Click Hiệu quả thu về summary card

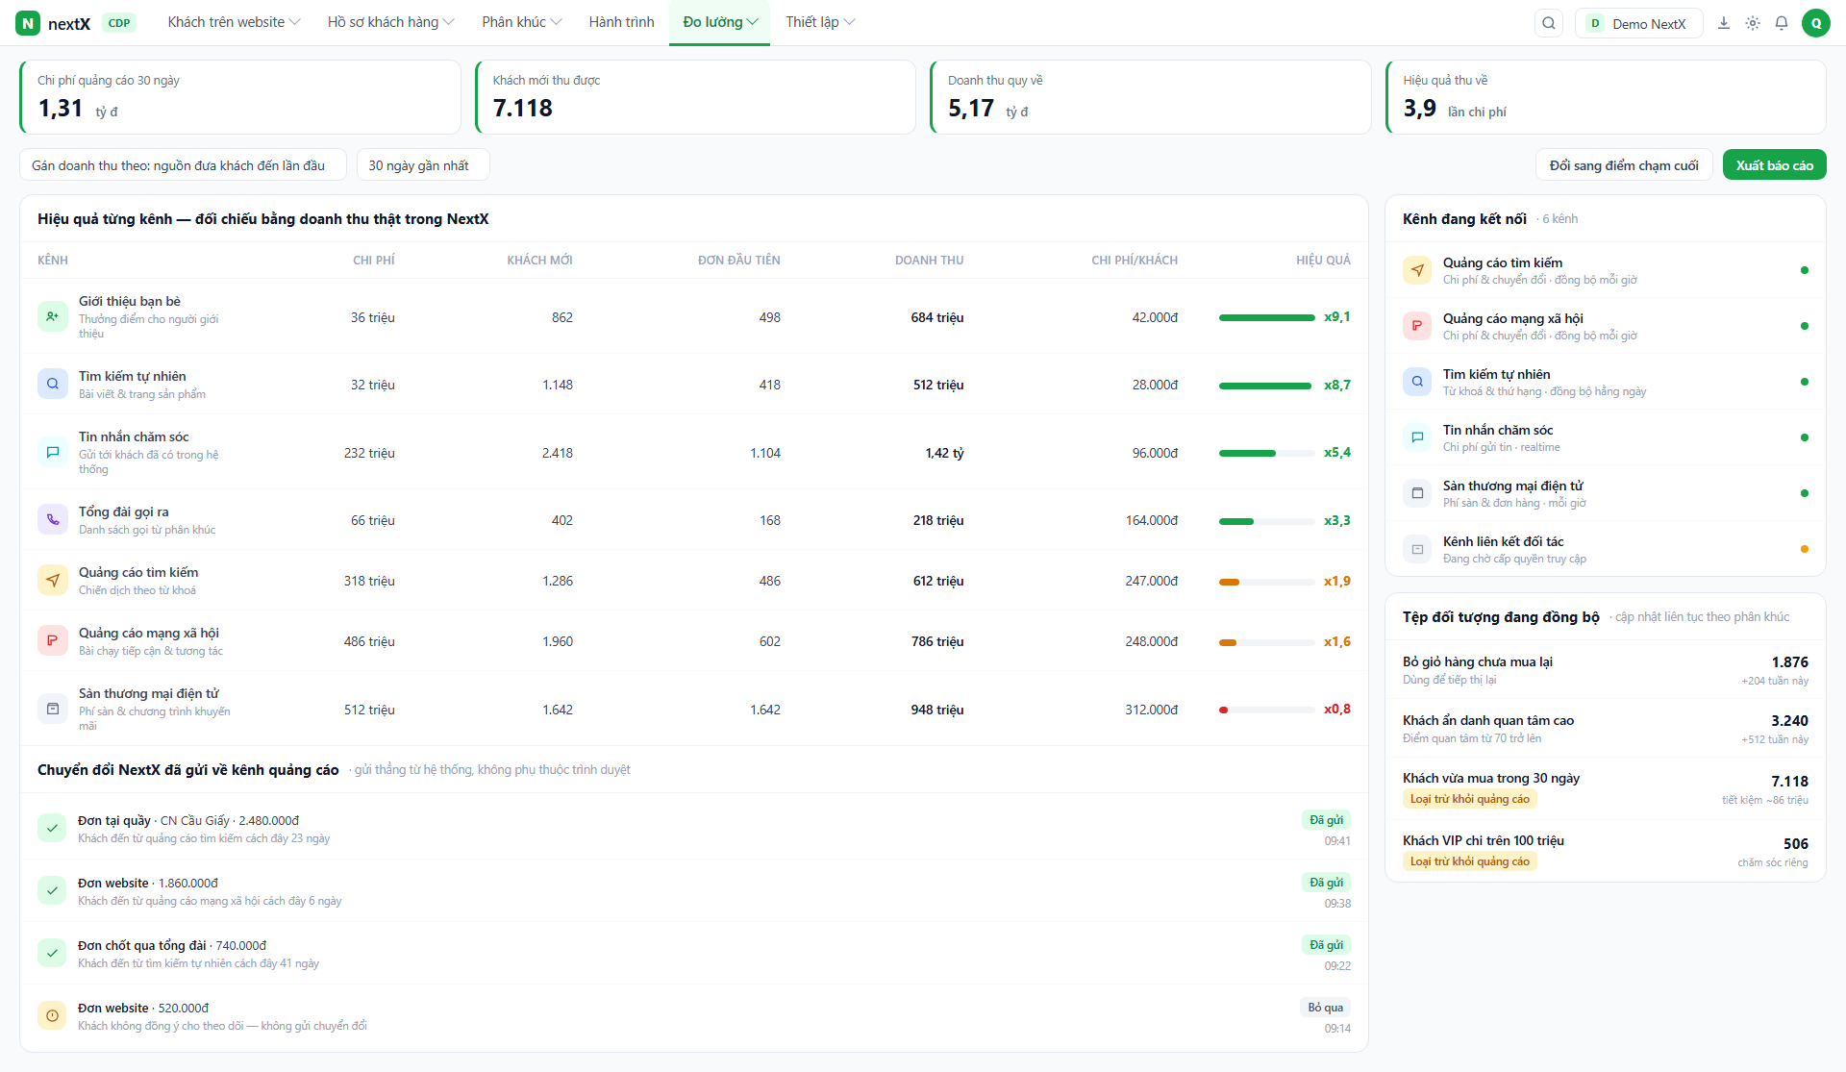point(1606,97)
